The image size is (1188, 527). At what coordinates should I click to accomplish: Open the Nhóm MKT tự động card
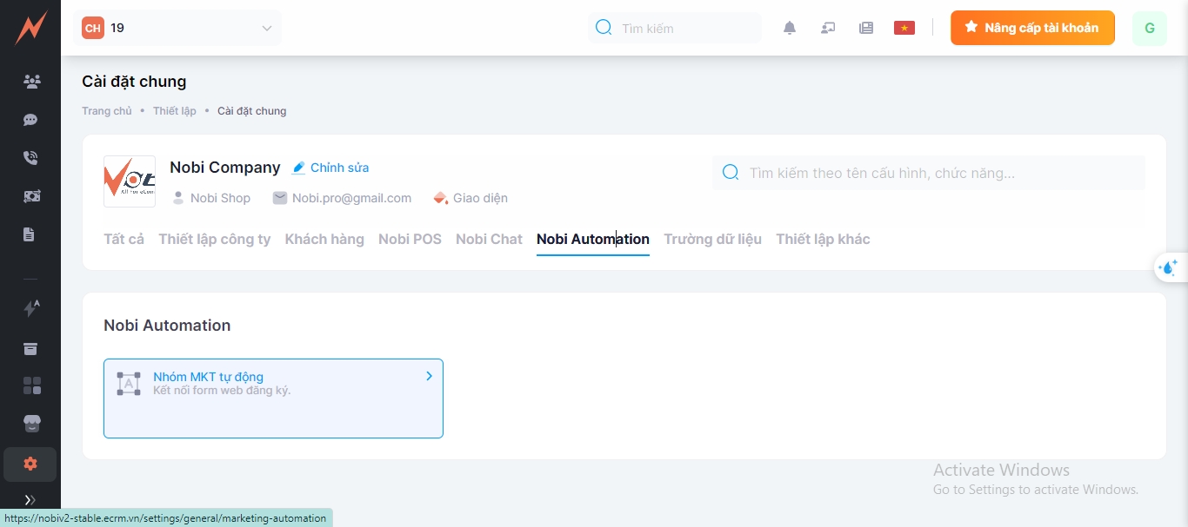[273, 398]
